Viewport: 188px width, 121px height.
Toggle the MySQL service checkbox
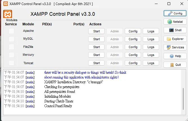pyautogui.click(x=11, y=39)
